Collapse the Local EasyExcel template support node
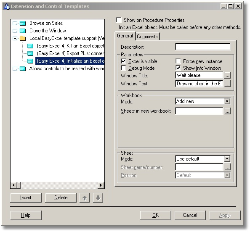The image size is (250, 232). pyautogui.click(x=15, y=38)
